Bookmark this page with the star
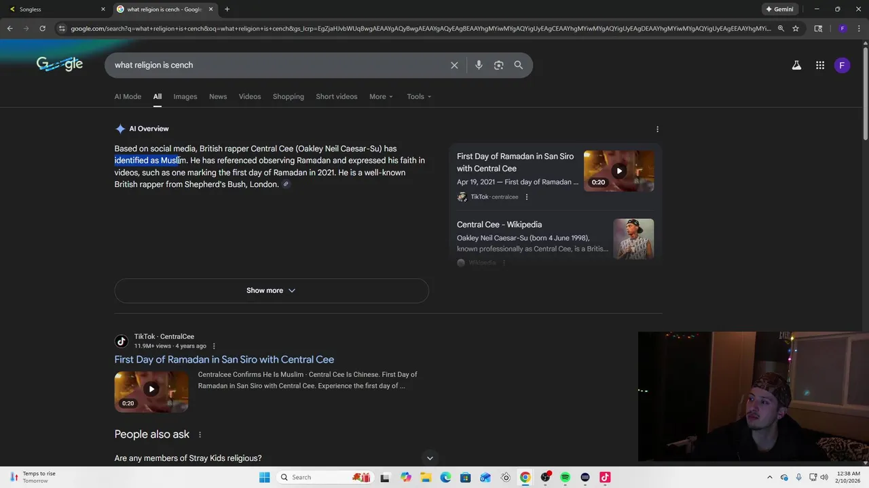Screen dimensions: 869x488 (796, 28)
